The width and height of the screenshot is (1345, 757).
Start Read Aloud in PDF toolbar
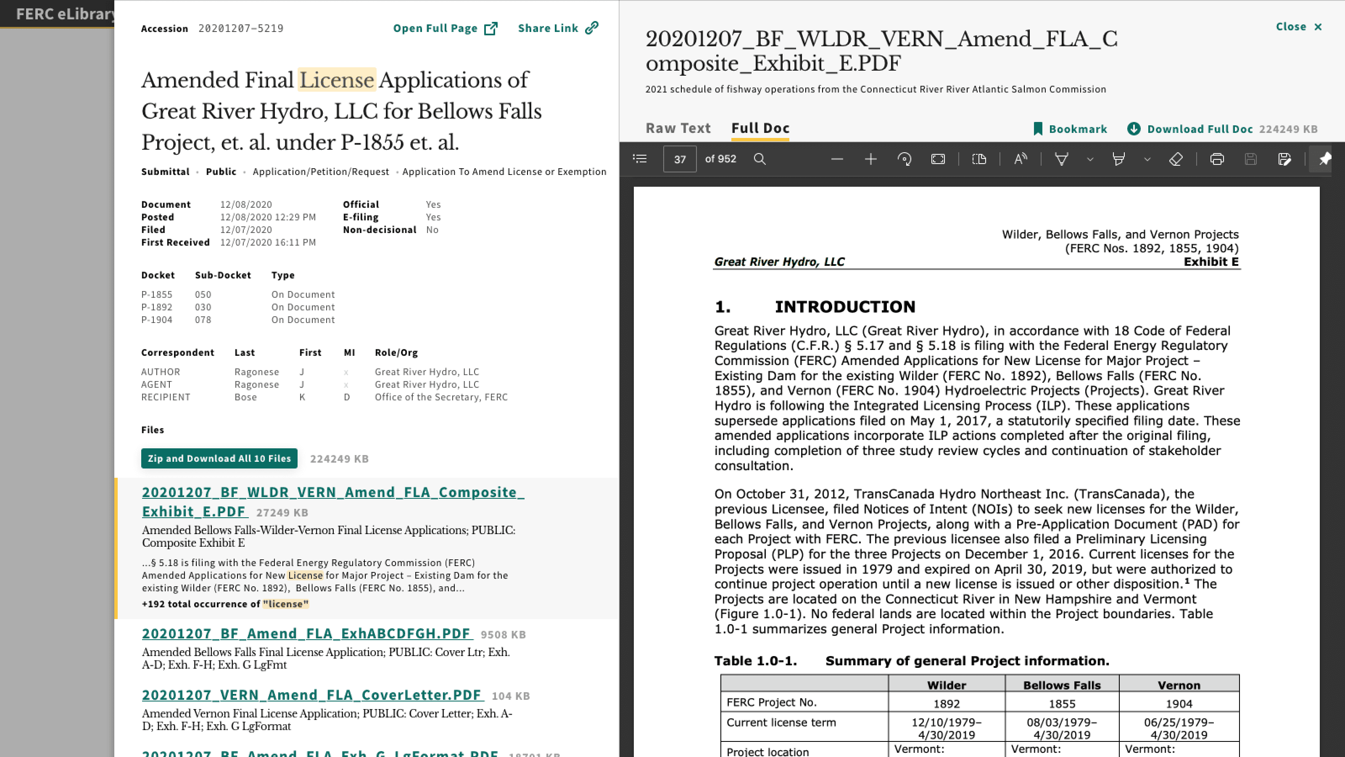1020,159
